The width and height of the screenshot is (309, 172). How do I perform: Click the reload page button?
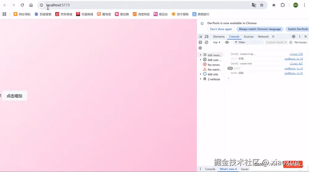22,5
